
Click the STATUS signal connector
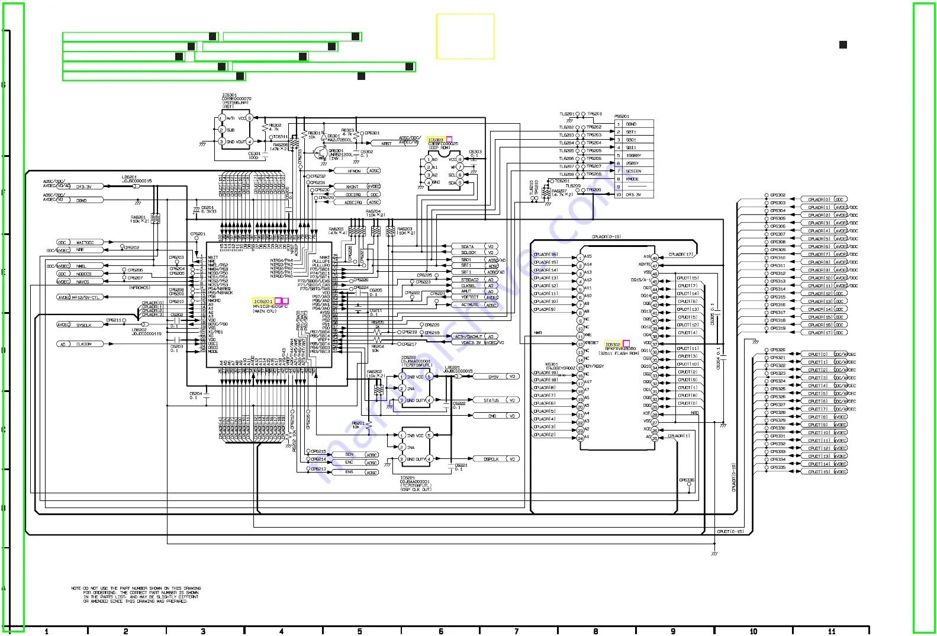[497, 400]
